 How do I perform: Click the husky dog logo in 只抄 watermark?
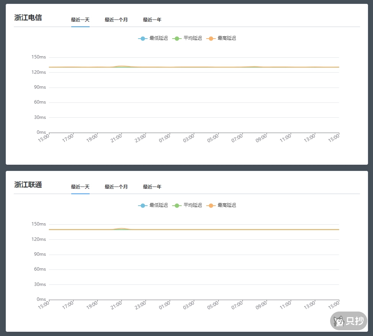(339, 321)
